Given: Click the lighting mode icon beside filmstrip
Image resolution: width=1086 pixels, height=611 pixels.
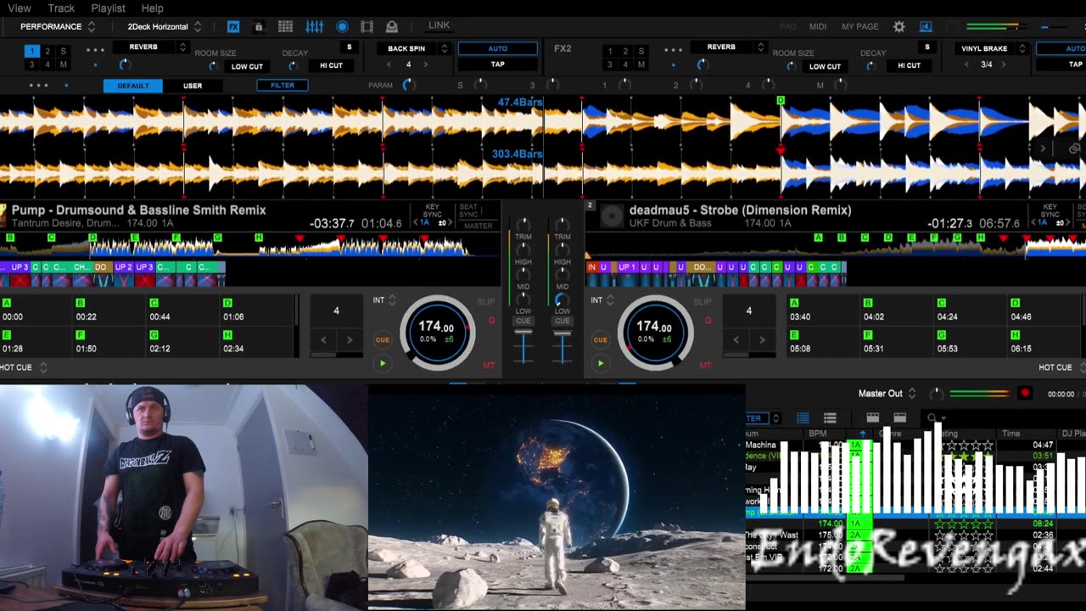Looking at the screenshot, I should coord(391,27).
